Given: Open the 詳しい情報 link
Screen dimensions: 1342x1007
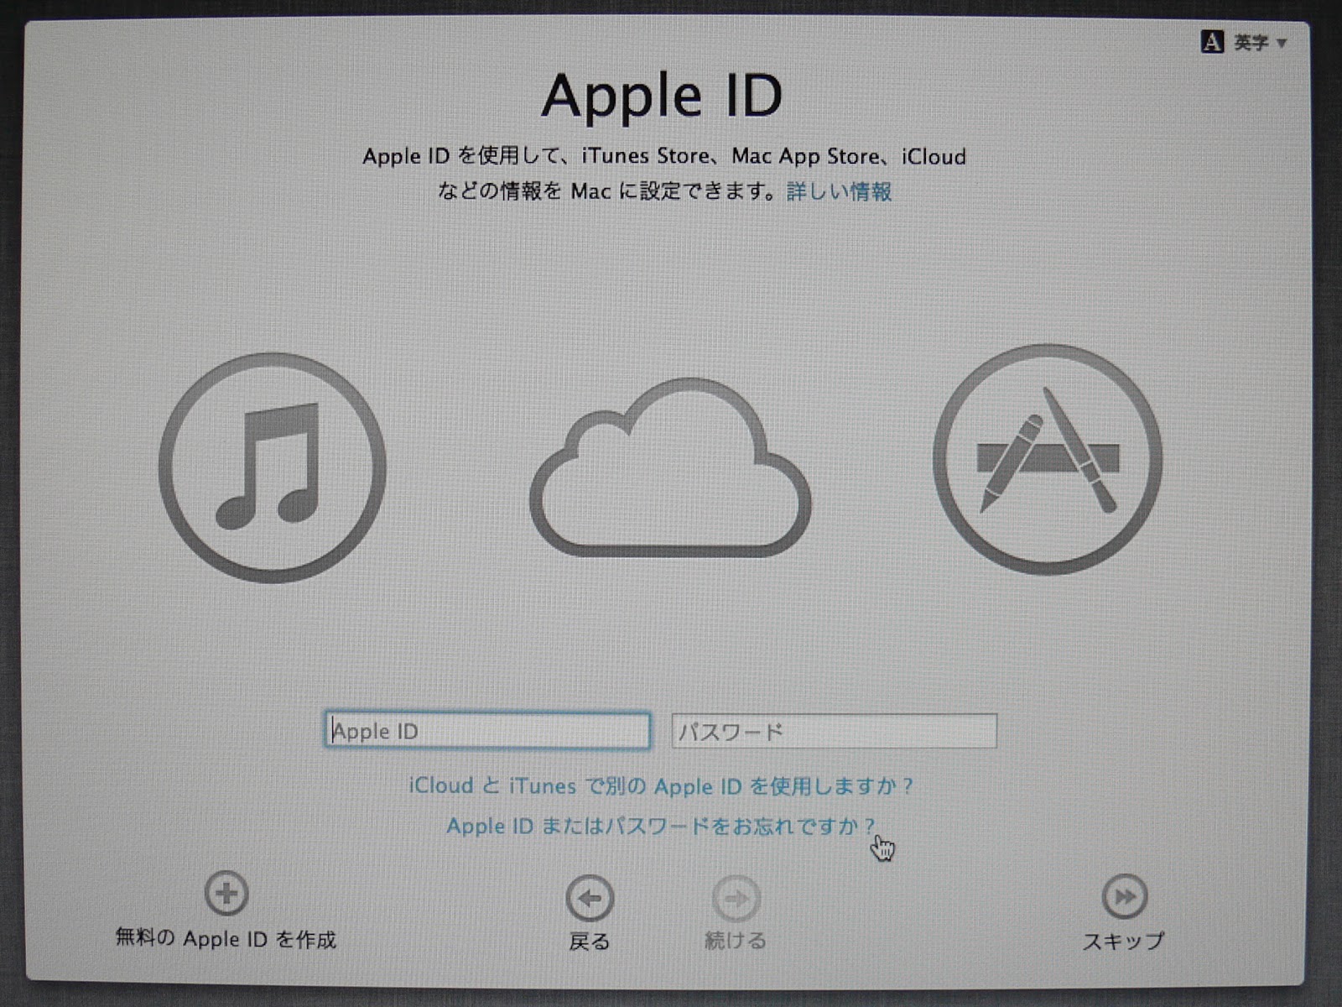Looking at the screenshot, I should 839,191.
